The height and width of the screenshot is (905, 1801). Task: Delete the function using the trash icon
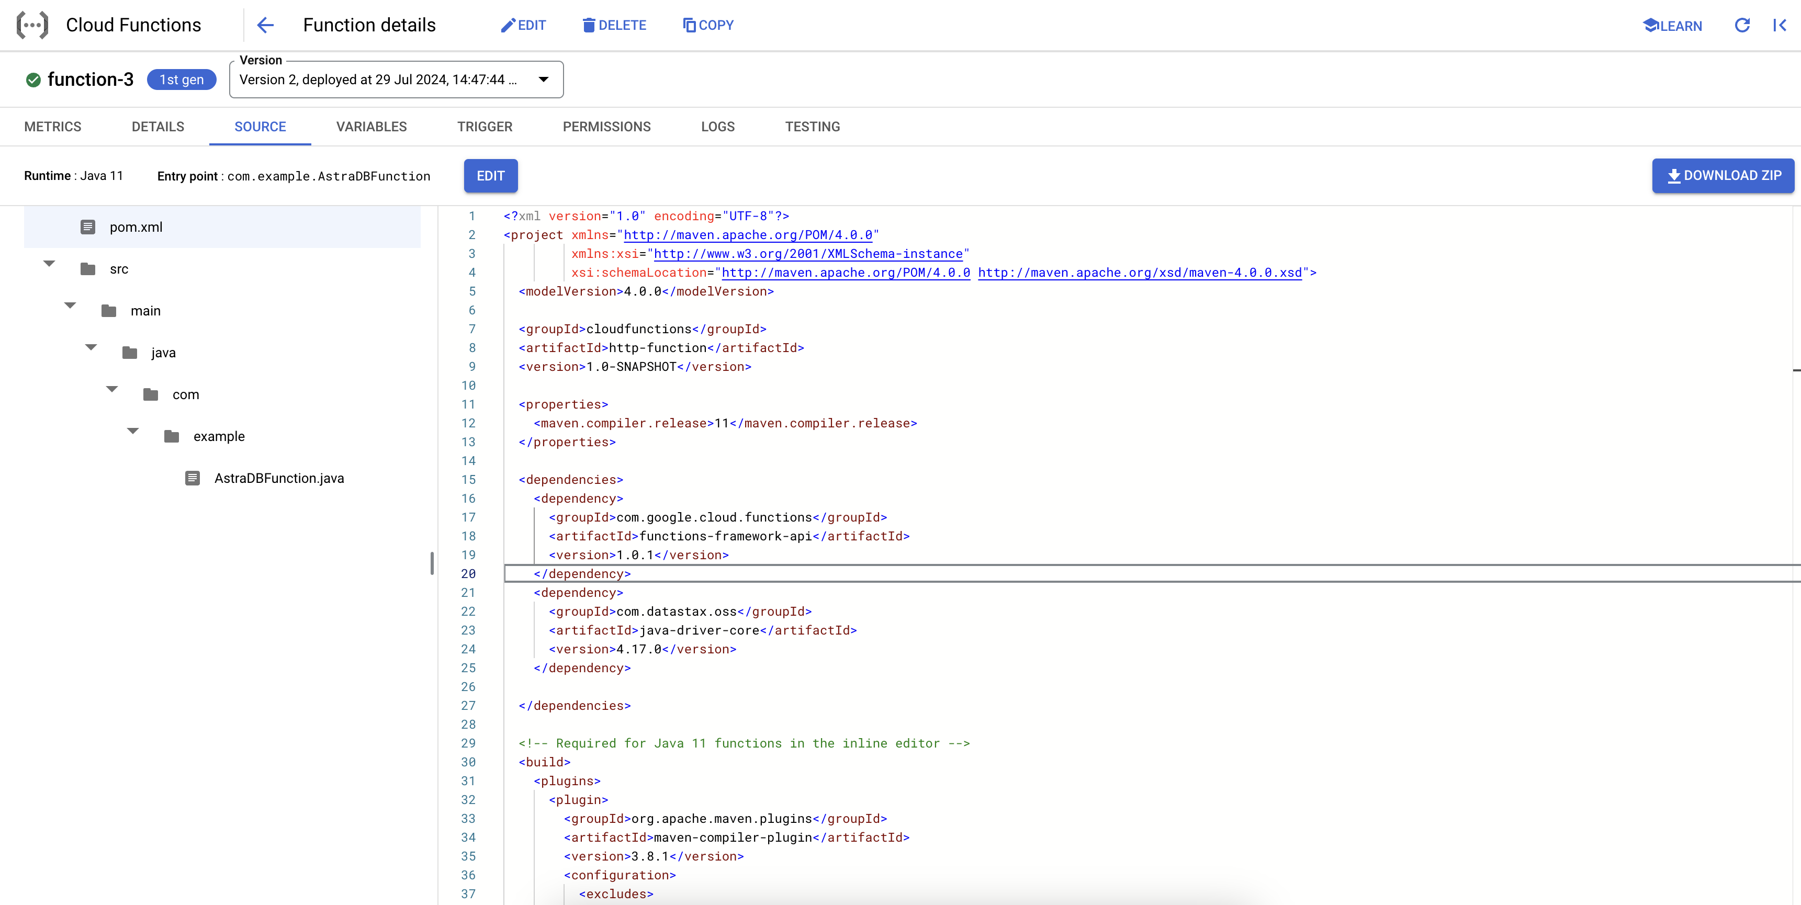588,25
